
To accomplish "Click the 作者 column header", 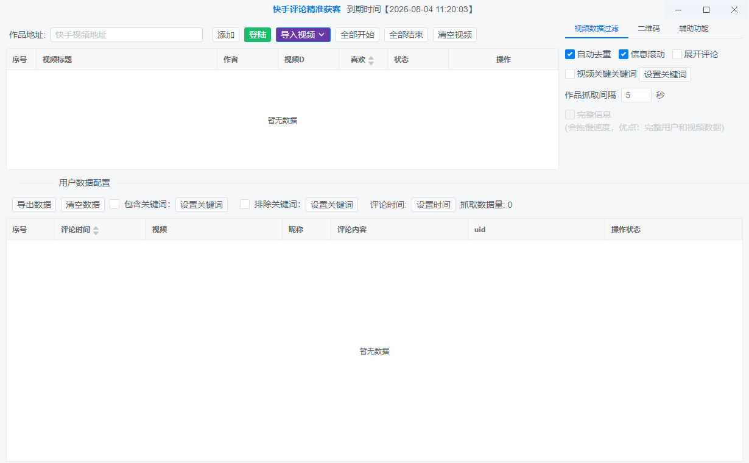I will [x=247, y=60].
